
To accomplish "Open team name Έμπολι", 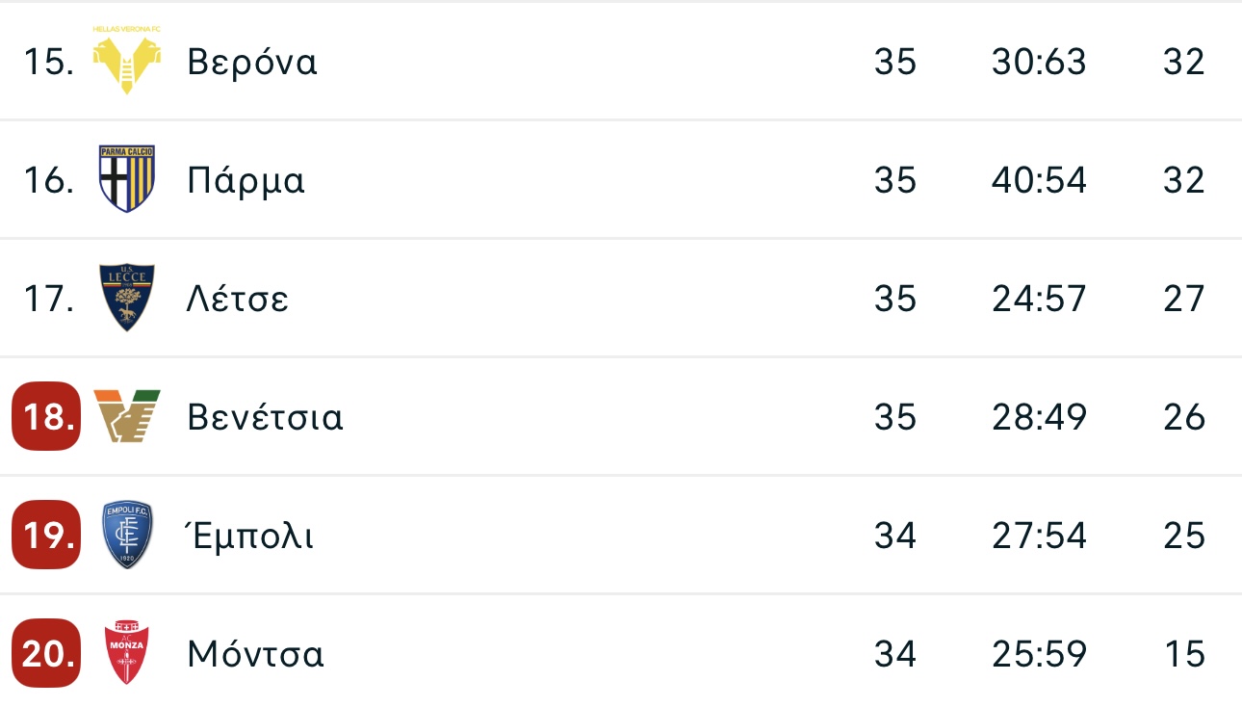I will (x=250, y=536).
